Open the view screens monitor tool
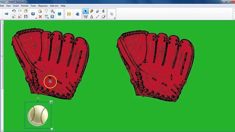235x132 pixels. 33,14
